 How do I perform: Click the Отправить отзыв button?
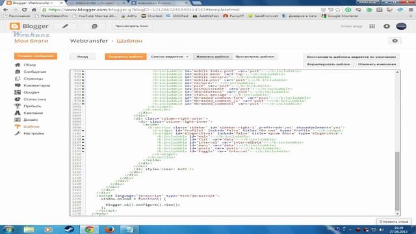(x=393, y=222)
